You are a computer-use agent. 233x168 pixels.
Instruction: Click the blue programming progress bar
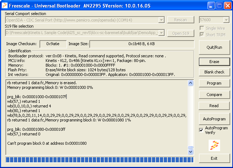[x=100, y=160]
